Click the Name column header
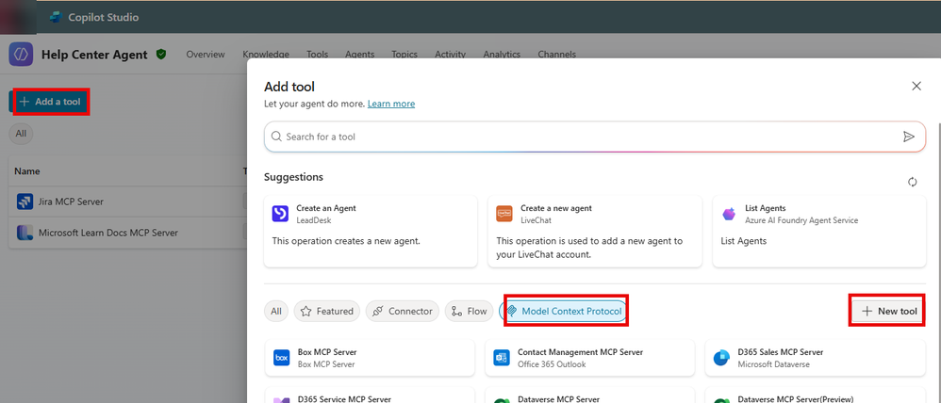 [x=27, y=171]
